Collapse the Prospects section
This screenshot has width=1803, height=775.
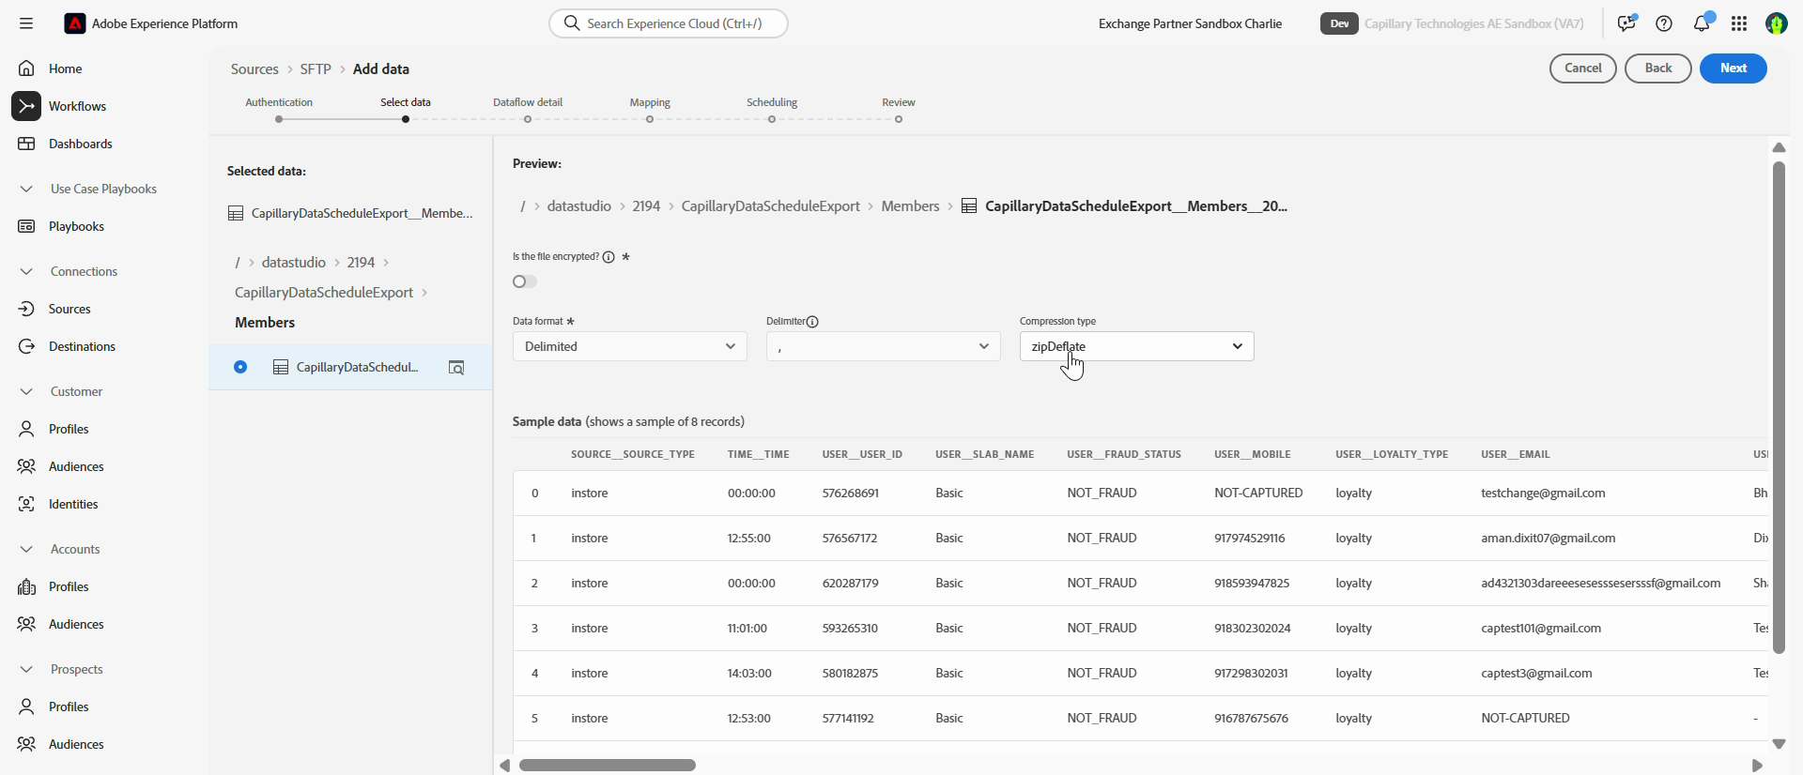point(26,669)
